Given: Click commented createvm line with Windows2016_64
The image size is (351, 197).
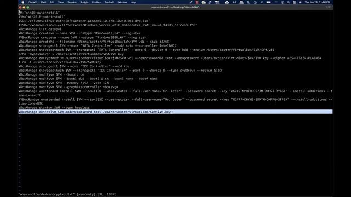Looking at the screenshot, I should pyautogui.click(x=82, y=37).
